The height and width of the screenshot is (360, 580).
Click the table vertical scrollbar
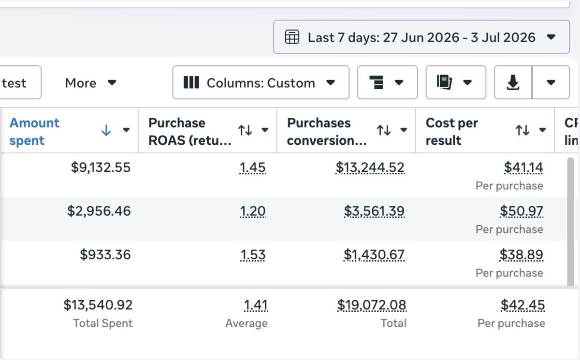point(570,221)
